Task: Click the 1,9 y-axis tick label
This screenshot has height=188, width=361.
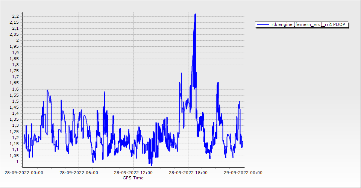Action: 15,53
